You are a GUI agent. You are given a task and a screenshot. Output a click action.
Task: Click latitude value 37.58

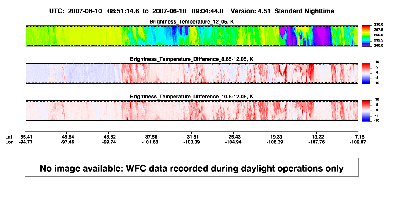click(x=151, y=137)
